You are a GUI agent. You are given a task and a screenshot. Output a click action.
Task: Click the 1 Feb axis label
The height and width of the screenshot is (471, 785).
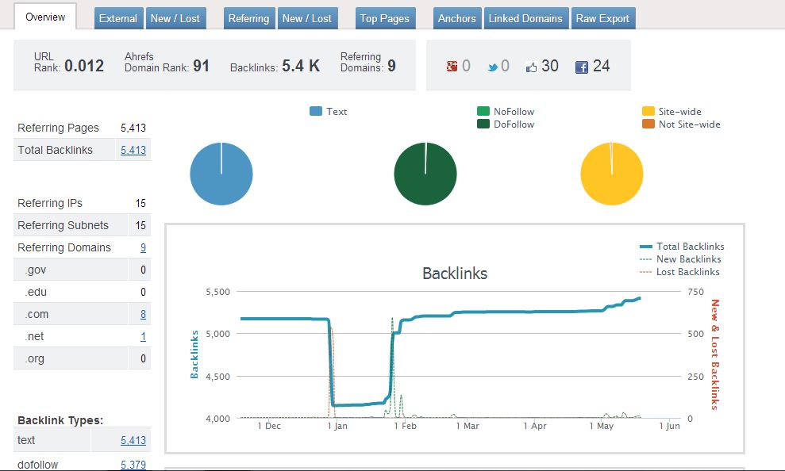point(405,426)
